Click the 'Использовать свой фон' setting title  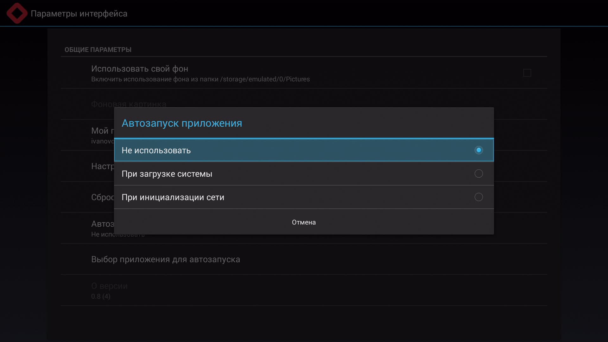click(x=139, y=69)
